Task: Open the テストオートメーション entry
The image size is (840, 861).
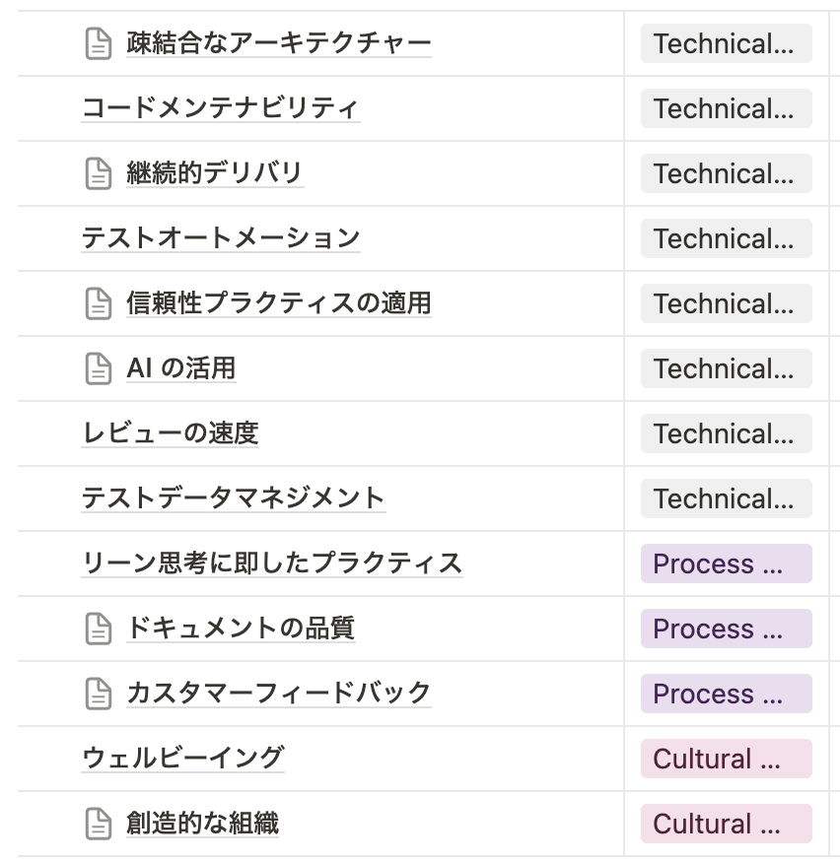Action: click(x=221, y=238)
